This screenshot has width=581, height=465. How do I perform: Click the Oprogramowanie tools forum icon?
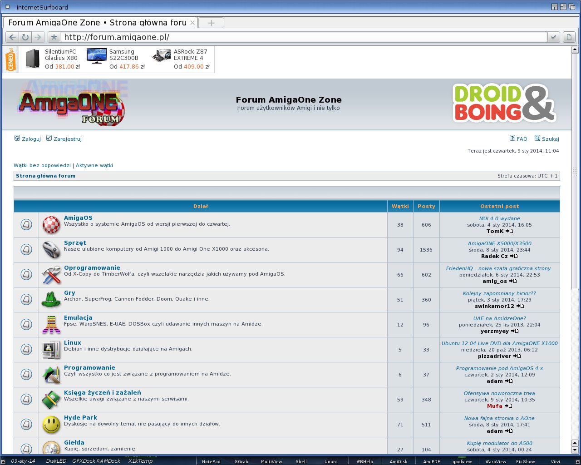click(51, 275)
